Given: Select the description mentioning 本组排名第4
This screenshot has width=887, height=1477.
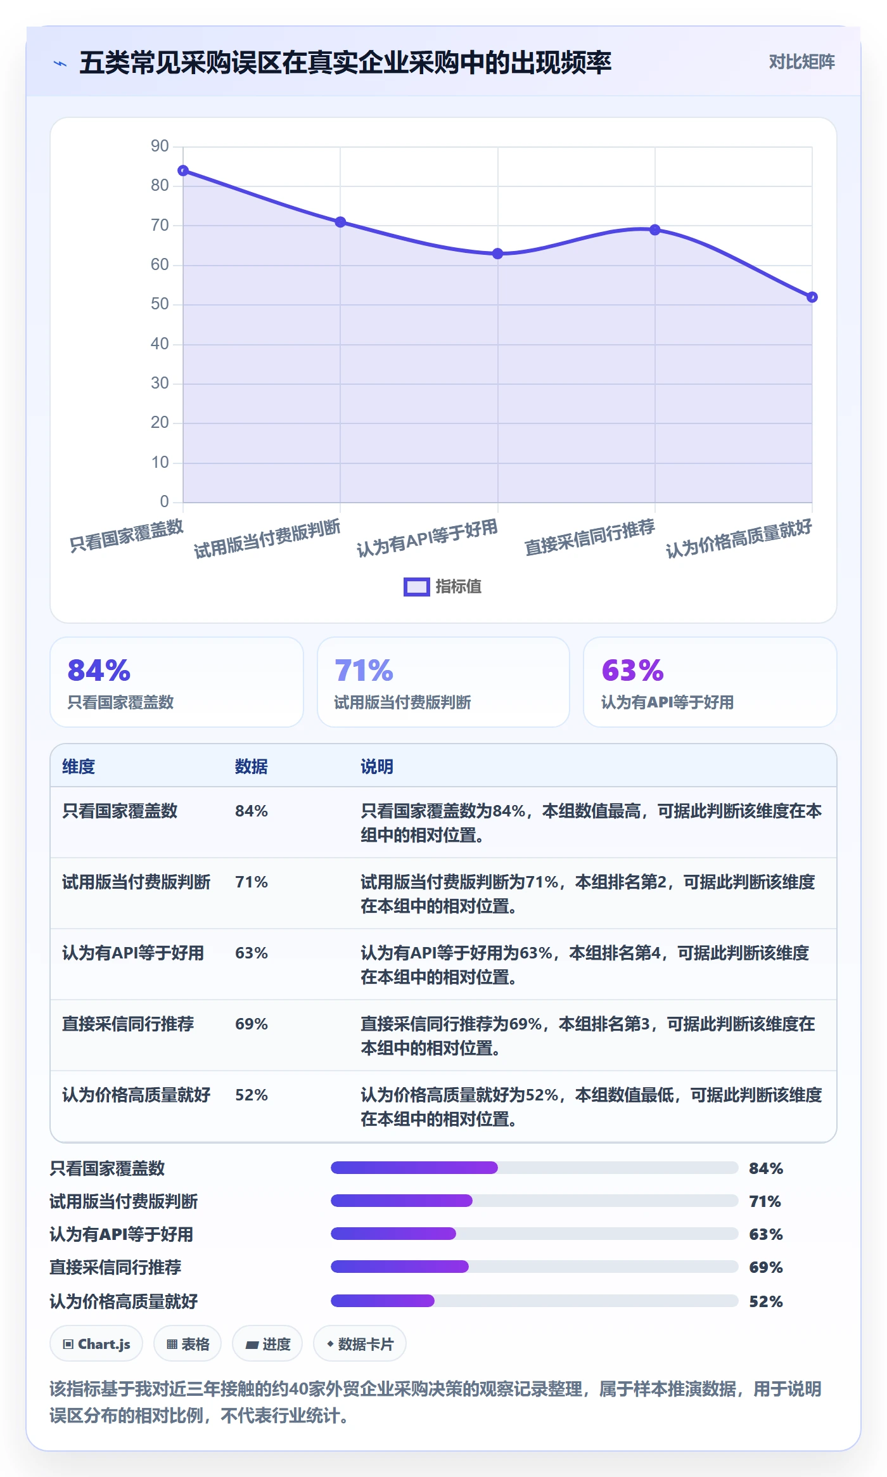Looking at the screenshot, I should click(x=585, y=965).
